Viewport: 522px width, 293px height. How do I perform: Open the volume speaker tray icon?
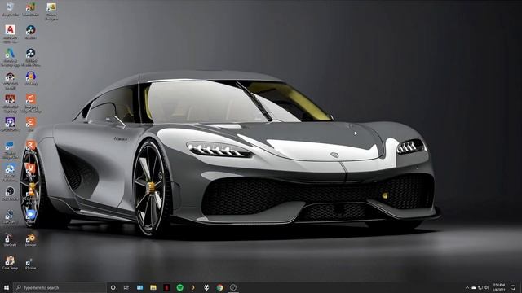[487, 287]
